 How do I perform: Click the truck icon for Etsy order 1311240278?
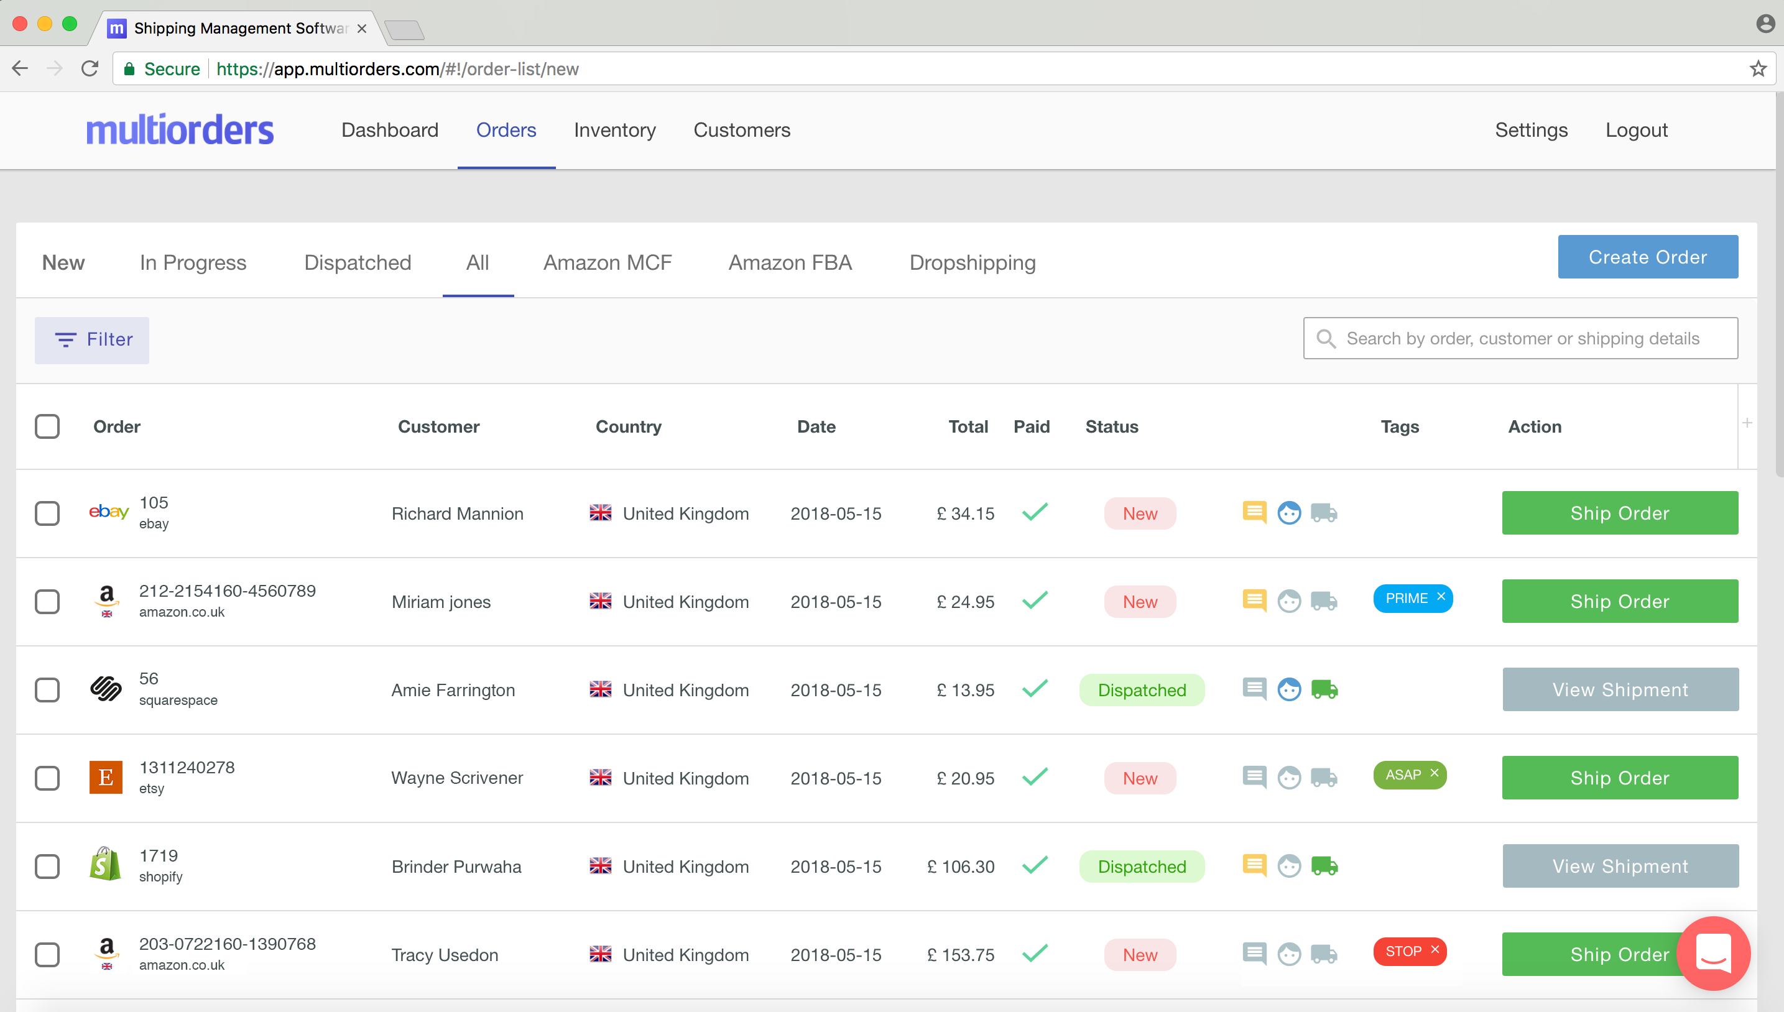(1324, 778)
